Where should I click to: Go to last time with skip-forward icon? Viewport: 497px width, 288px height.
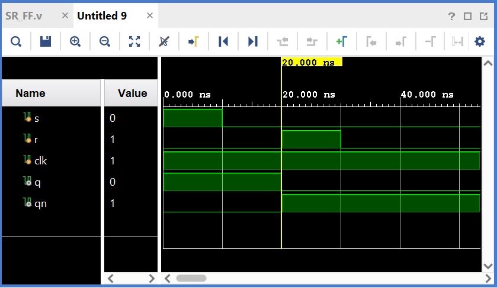253,41
